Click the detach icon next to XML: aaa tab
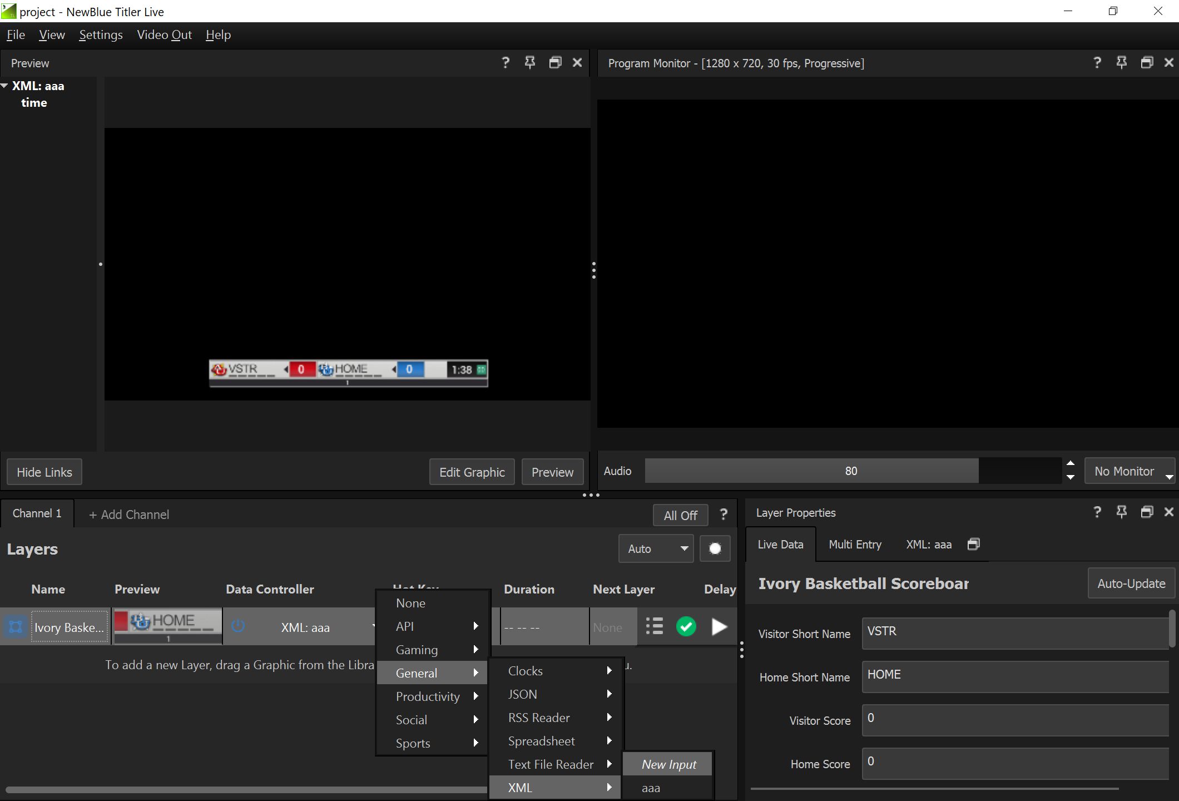1179x801 pixels. pos(973,543)
